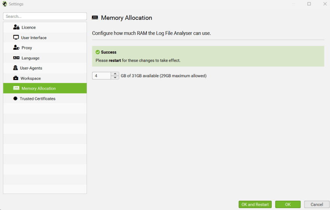Click the OK and Restart button
Screen dimensions: 330x210
[x=255, y=204]
